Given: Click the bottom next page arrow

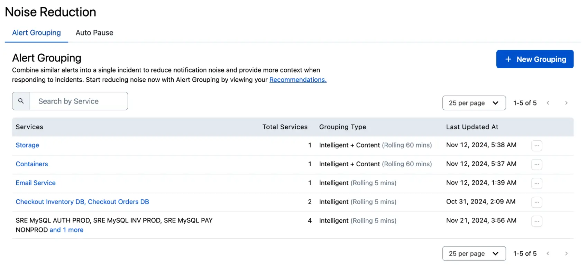Looking at the screenshot, I should click(566, 254).
